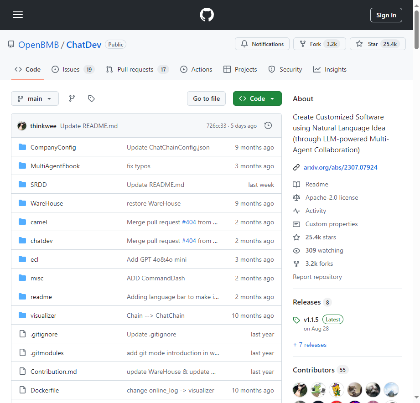420x403 pixels.
Task: Switch to the Pull requests tab
Action: (x=137, y=70)
